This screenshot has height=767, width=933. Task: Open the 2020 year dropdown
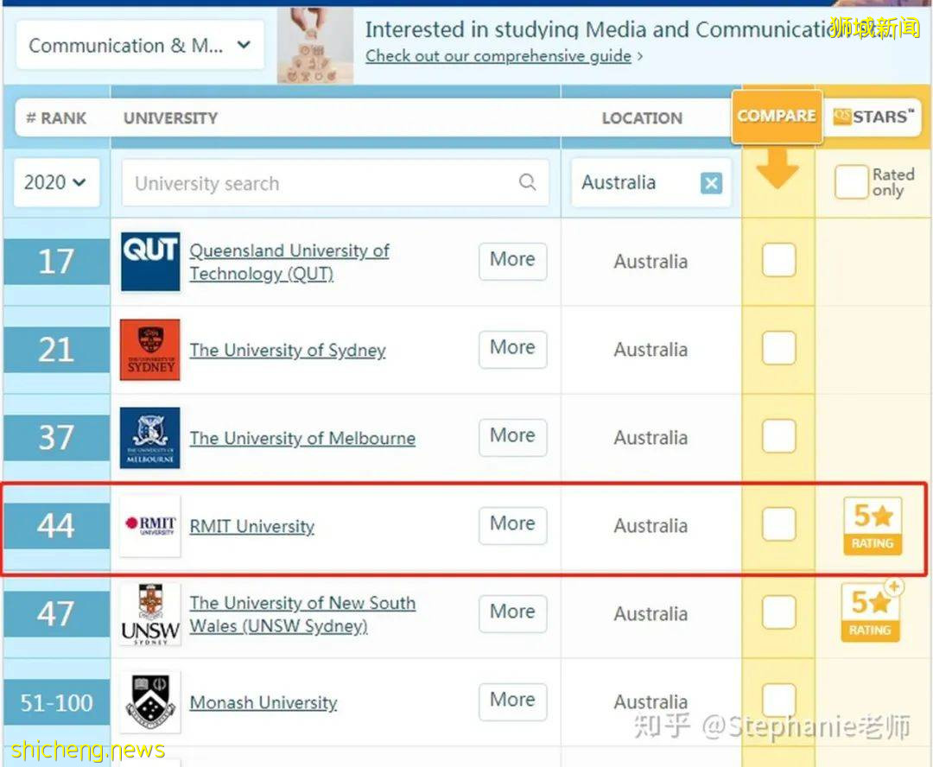(55, 182)
